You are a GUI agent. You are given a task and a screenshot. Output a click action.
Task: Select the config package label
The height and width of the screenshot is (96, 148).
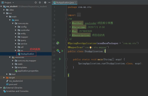[23, 27]
